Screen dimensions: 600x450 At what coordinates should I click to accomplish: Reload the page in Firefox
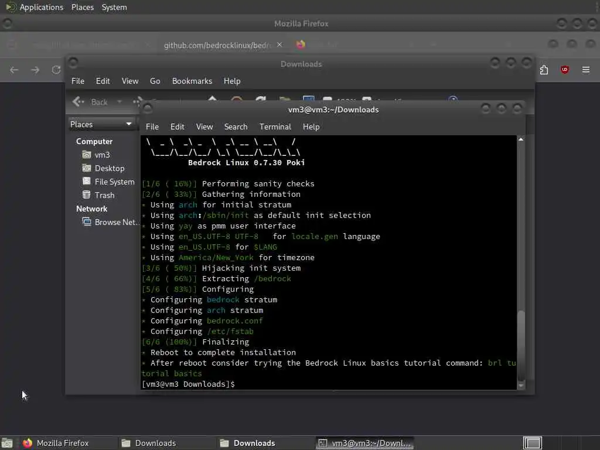(56, 70)
